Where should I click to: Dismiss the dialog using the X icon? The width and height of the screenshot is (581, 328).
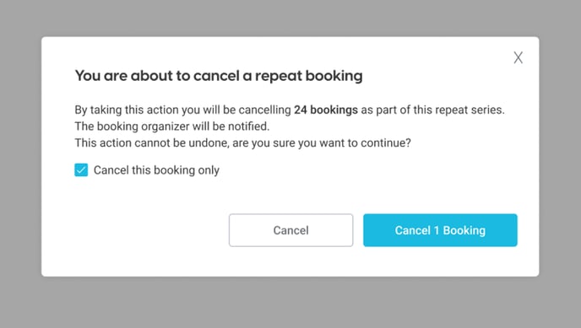[x=518, y=57]
